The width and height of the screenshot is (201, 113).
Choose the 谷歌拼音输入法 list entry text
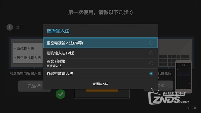60,74
